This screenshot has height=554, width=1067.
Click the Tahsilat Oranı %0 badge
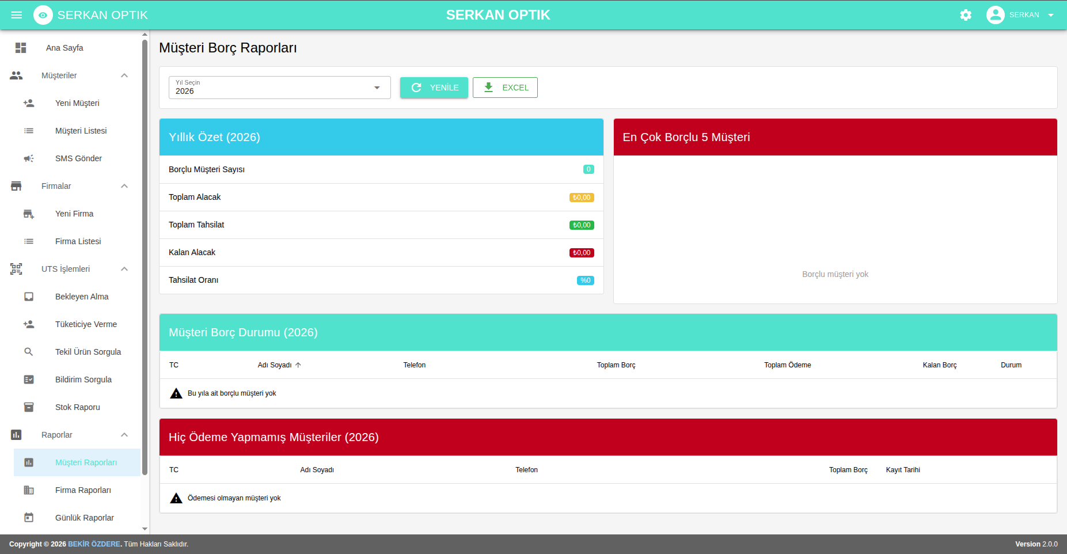[586, 280]
